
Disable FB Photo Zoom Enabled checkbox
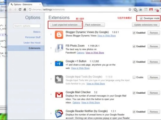click(x=134, y=46)
